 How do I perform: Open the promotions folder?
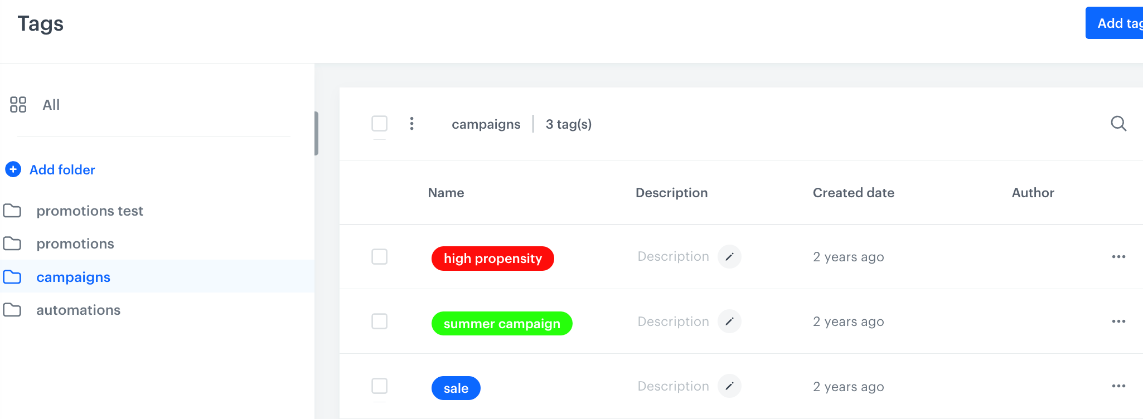(75, 244)
